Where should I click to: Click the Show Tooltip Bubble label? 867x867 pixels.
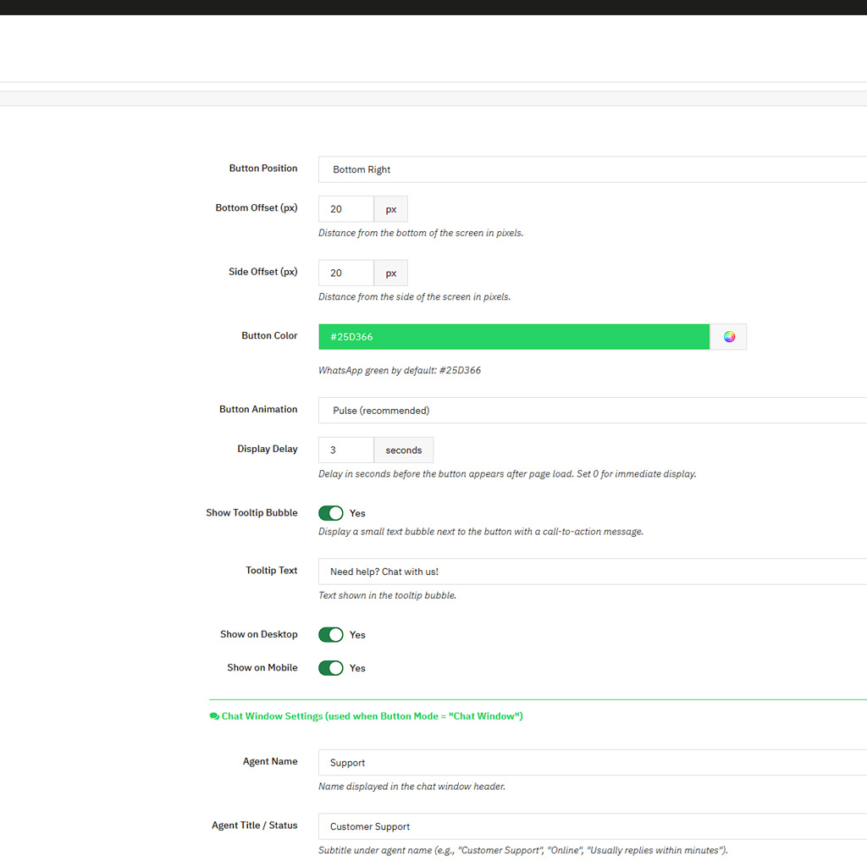coord(251,513)
